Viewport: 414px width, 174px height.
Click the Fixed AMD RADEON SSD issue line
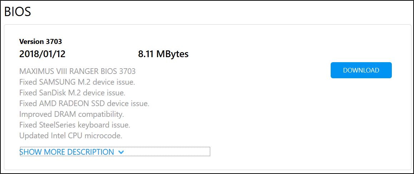(x=84, y=104)
